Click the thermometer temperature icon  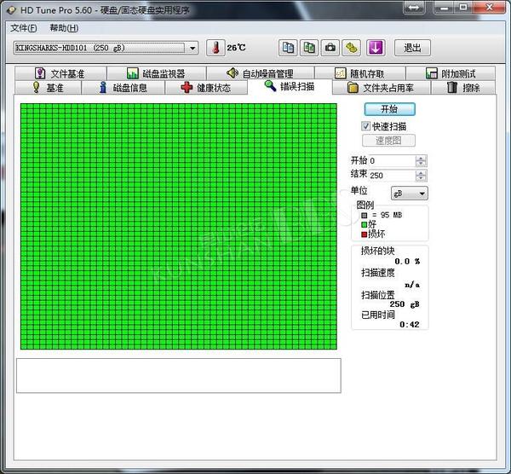(215, 48)
